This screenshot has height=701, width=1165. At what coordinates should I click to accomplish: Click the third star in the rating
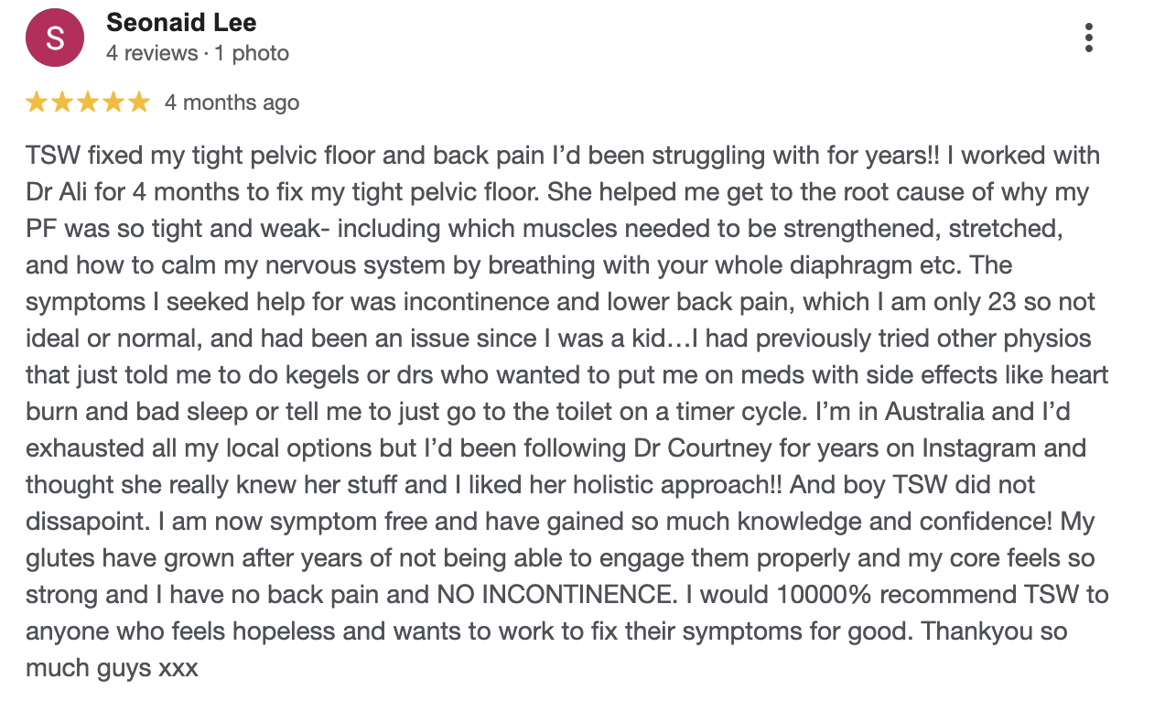point(88,102)
